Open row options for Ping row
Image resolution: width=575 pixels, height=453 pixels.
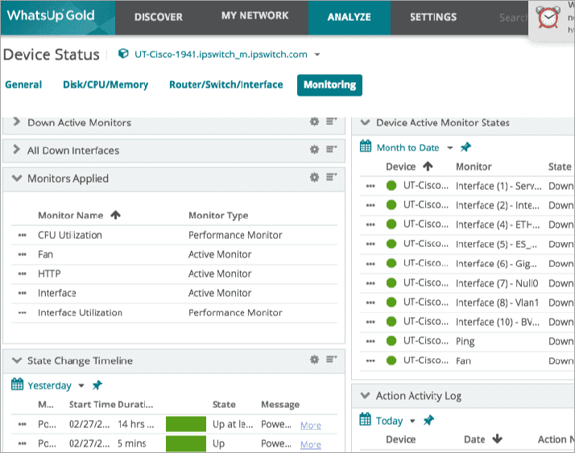point(370,341)
